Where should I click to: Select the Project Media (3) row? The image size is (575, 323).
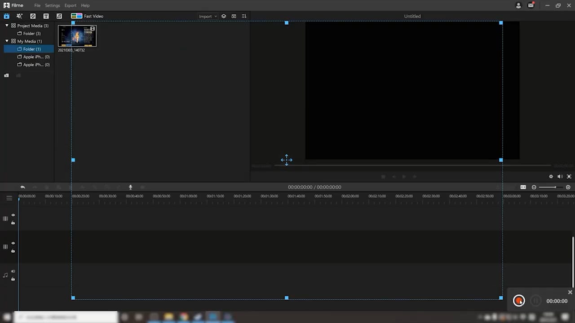pos(29,26)
